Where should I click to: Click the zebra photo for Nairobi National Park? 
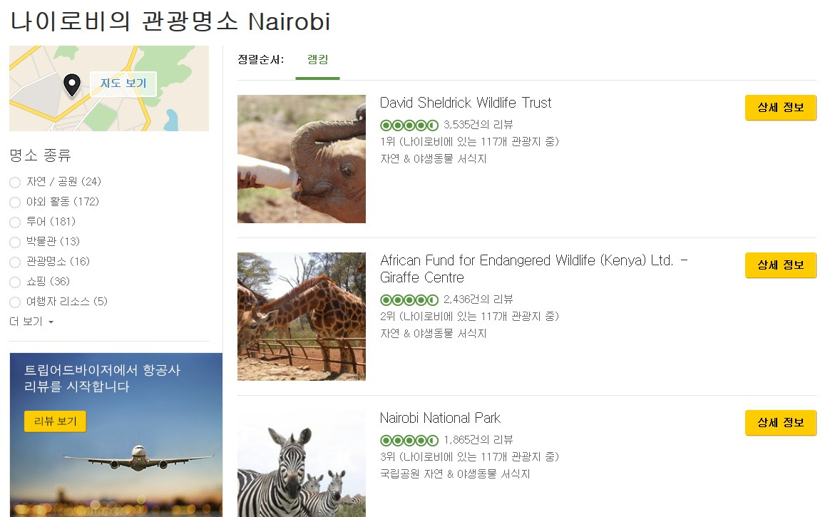click(301, 464)
